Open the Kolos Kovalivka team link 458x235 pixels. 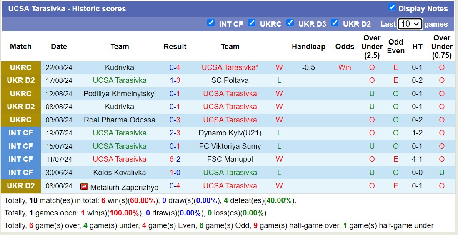click(x=120, y=172)
